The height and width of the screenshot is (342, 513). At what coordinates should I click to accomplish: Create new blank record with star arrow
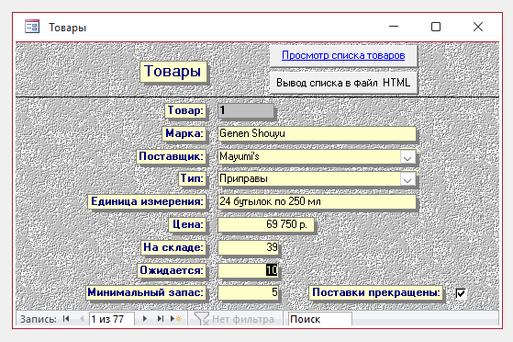pyautogui.click(x=176, y=319)
